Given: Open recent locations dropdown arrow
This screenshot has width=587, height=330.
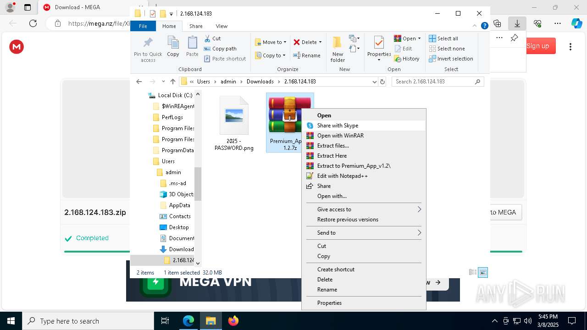Looking at the screenshot, I should tap(163, 82).
